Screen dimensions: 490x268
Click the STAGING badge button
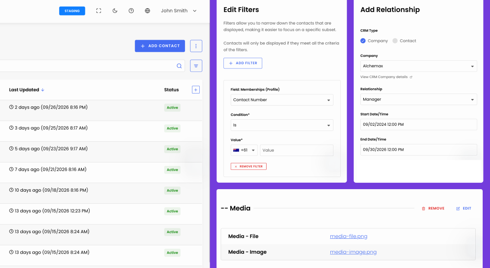point(72,11)
